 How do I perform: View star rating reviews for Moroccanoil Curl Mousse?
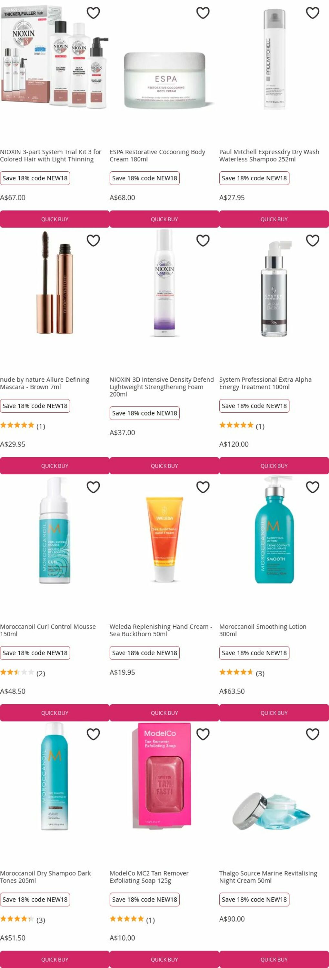[x=23, y=673]
